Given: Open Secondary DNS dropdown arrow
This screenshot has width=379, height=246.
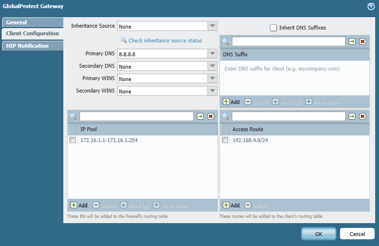Looking at the screenshot, I should (212, 66).
